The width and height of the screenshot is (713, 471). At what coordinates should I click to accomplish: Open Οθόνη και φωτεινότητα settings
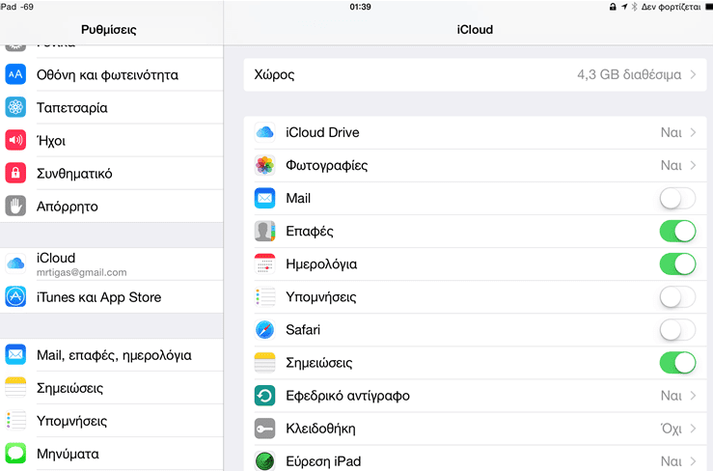[111, 74]
